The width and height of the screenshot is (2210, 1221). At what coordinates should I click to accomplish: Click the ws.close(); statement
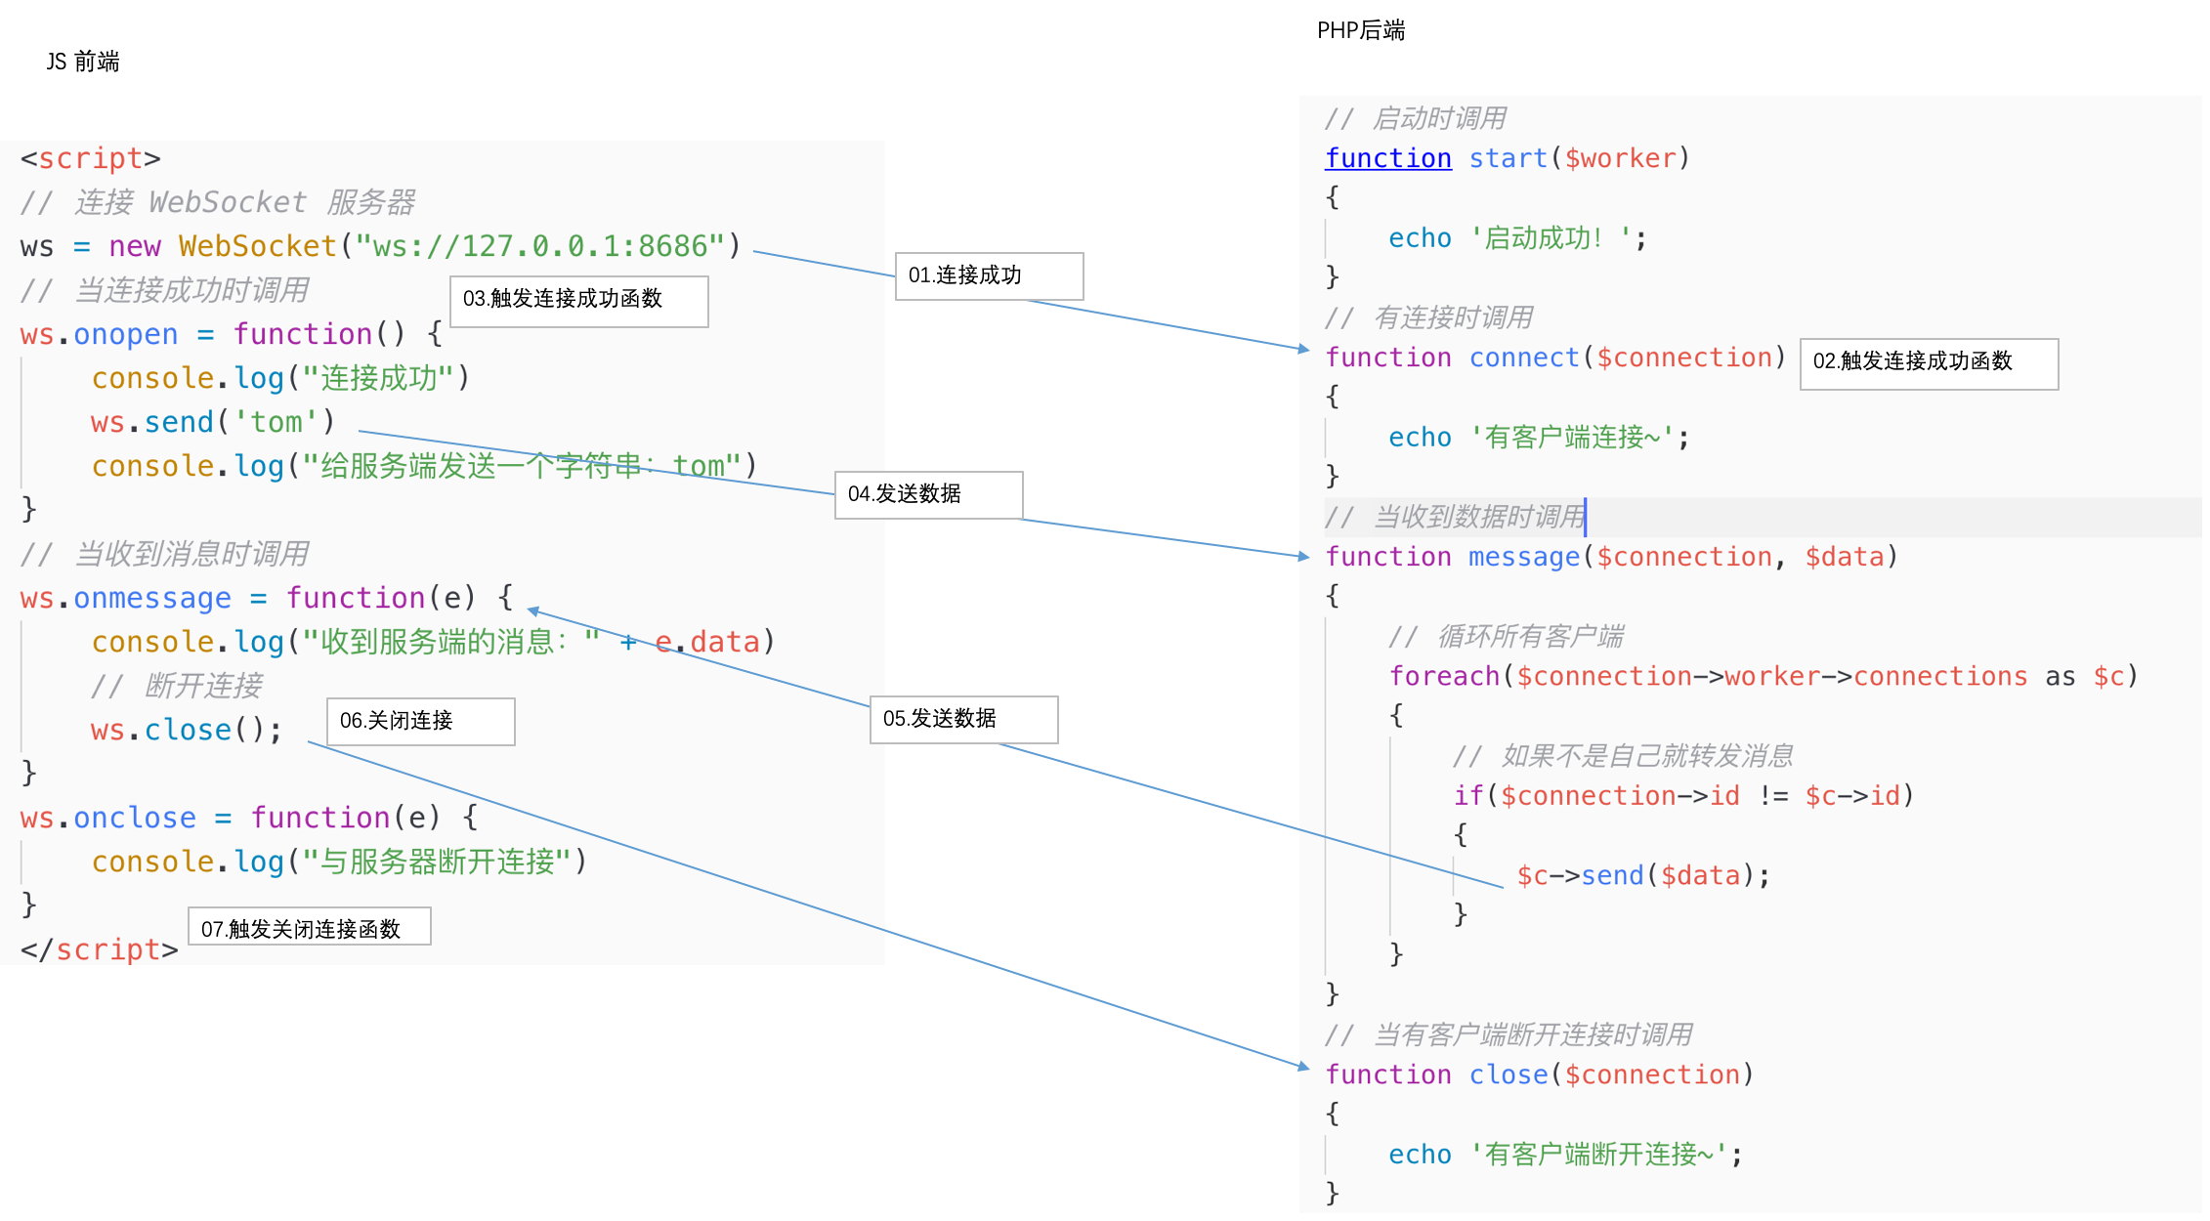[x=187, y=730]
